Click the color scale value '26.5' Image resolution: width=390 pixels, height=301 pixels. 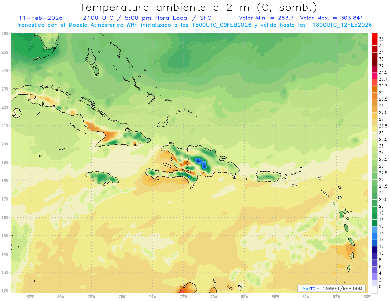click(x=383, y=126)
